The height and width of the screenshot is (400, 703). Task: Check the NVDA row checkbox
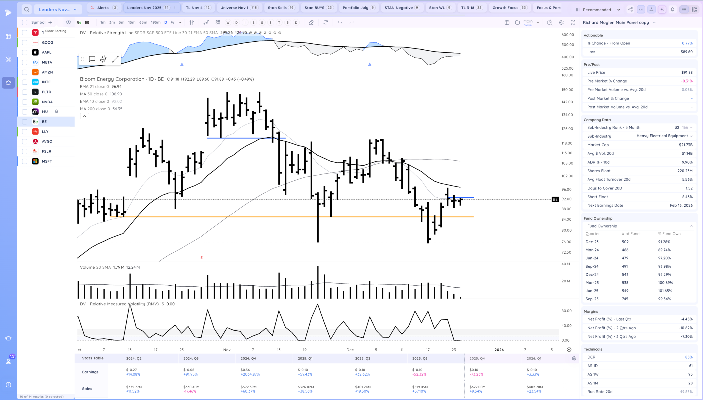coord(24,102)
